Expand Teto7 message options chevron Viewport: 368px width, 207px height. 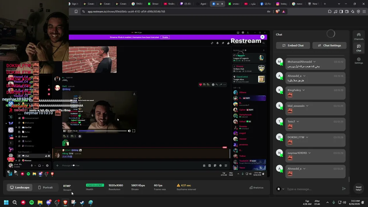(x=298, y=122)
